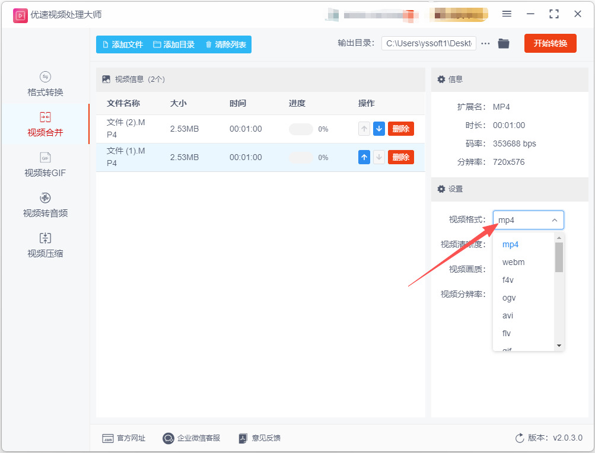
Task: Open the 视频压缩 compression section
Action: pos(45,245)
